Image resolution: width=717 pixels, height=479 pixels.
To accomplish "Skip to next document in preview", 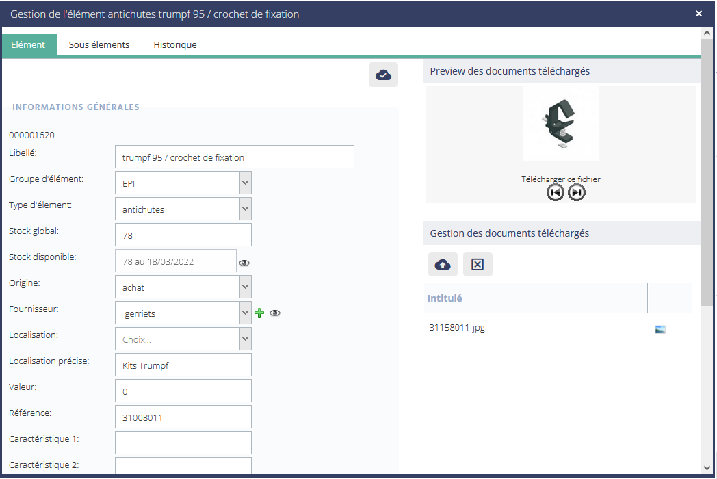I will [577, 193].
